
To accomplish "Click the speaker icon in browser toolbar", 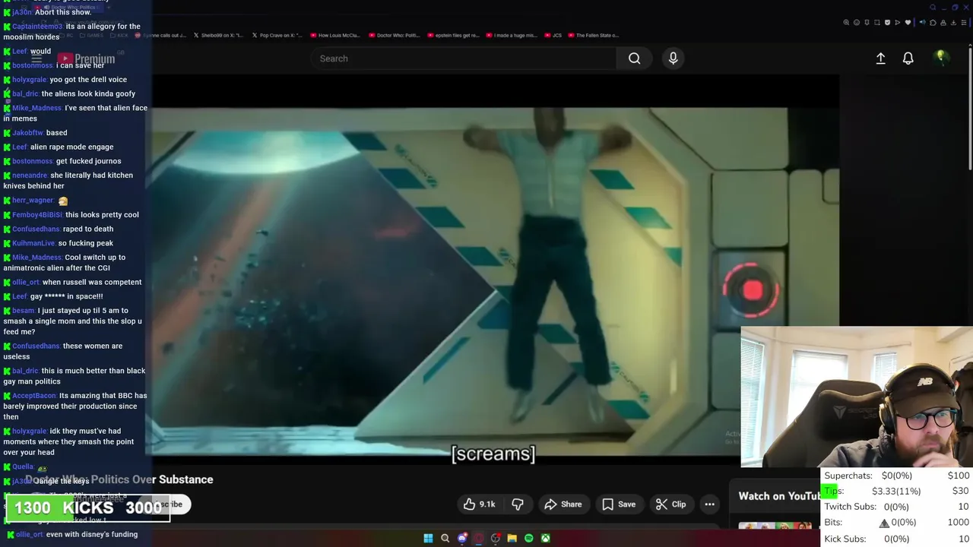I will (x=922, y=23).
